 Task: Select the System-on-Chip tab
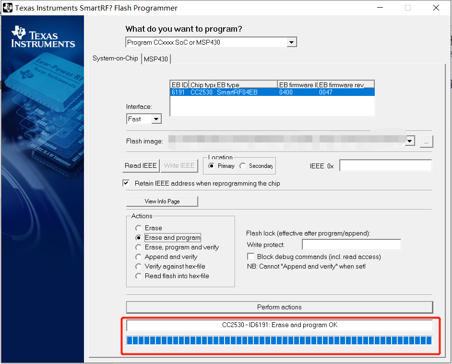point(115,59)
